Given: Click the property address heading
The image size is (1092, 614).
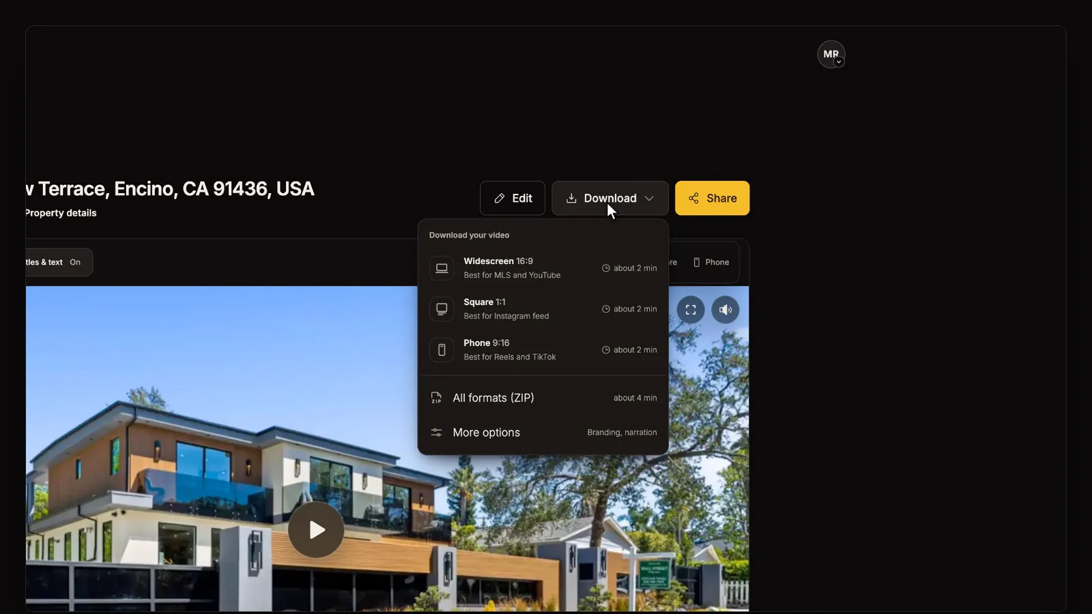Looking at the screenshot, I should click(x=170, y=189).
